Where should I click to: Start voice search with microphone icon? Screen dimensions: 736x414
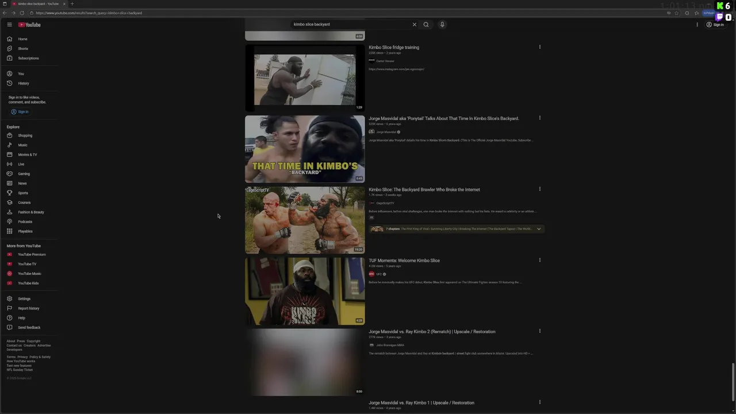click(x=442, y=25)
